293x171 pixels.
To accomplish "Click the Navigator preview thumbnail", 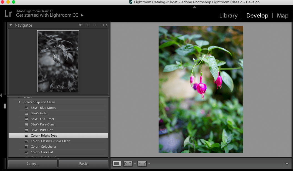I will point(58,61).
